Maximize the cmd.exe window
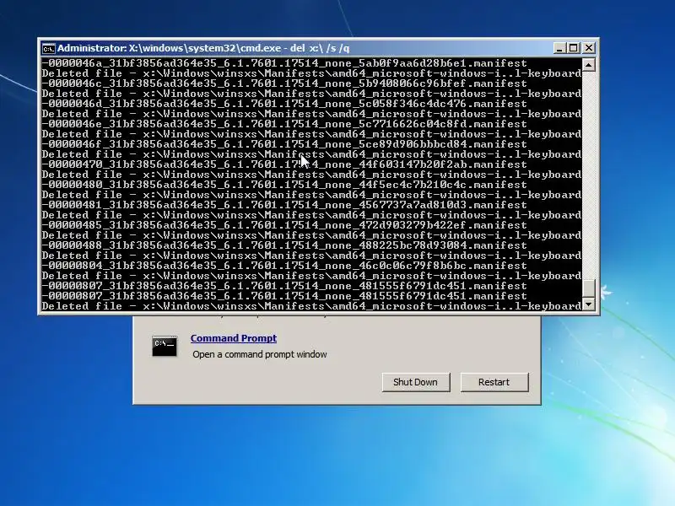Viewport: 675px width, 506px height. (574, 48)
